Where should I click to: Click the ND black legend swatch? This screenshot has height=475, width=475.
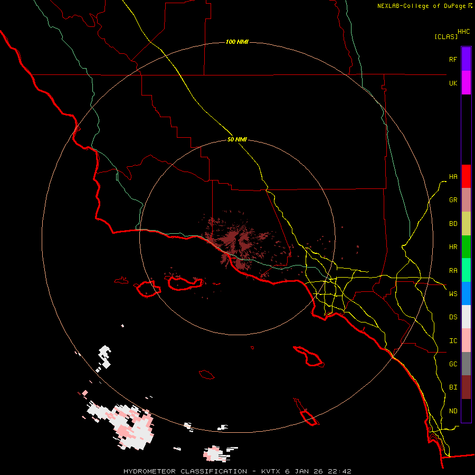[466, 411]
